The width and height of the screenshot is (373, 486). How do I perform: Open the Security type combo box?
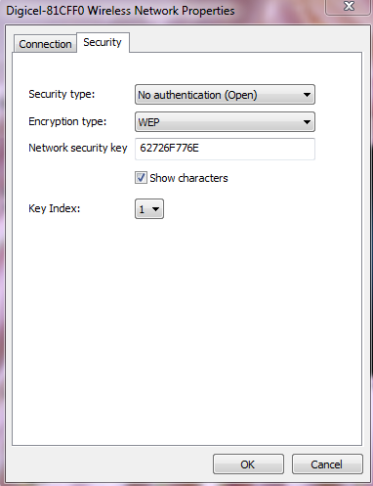click(x=225, y=95)
